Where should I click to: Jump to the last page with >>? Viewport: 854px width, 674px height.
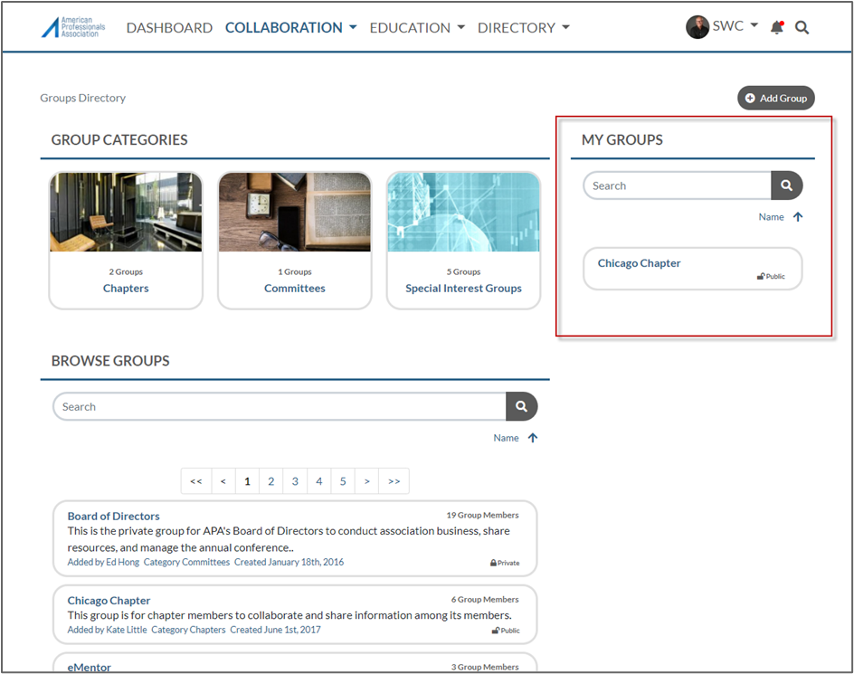(394, 481)
